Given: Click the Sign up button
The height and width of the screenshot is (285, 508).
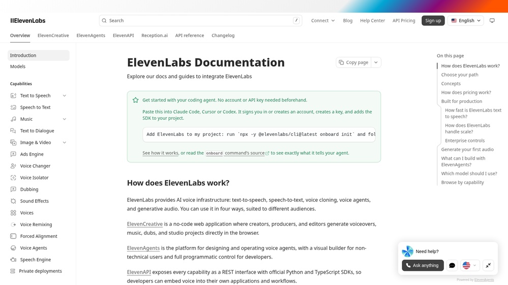Looking at the screenshot, I should 433,21.
